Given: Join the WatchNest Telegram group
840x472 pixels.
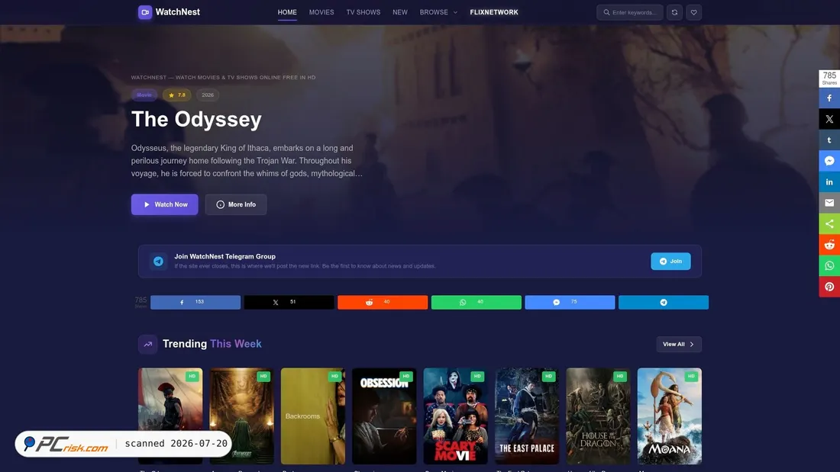Looking at the screenshot, I should [670, 261].
